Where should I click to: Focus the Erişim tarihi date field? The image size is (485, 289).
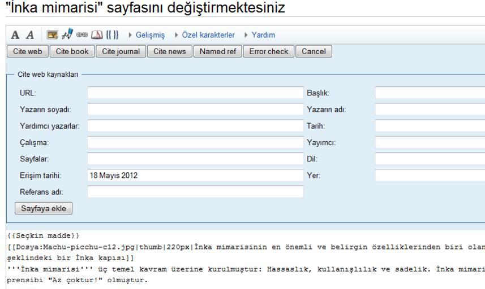tap(195, 176)
